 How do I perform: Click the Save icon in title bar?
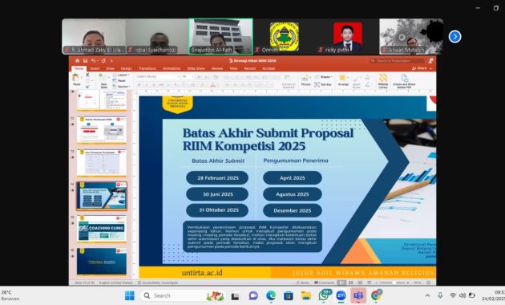85,61
